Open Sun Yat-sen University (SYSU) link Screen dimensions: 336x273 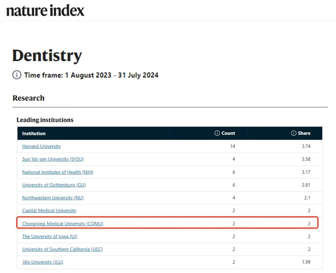[x=53, y=159]
